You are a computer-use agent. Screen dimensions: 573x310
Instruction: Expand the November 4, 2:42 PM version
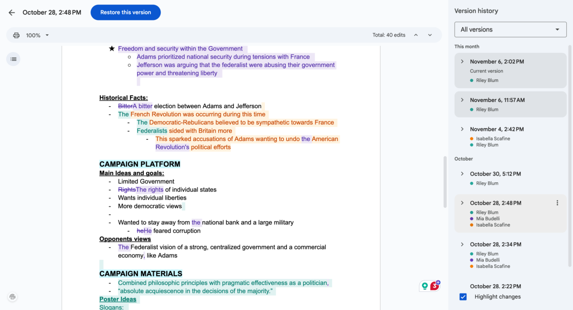pyautogui.click(x=462, y=129)
